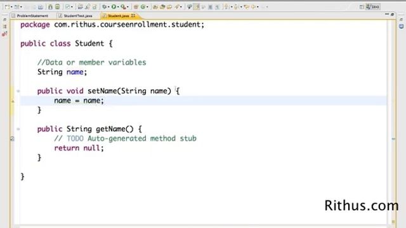Click the Open Perspective icon
This screenshot has width=406, height=228.
[x=362, y=7]
